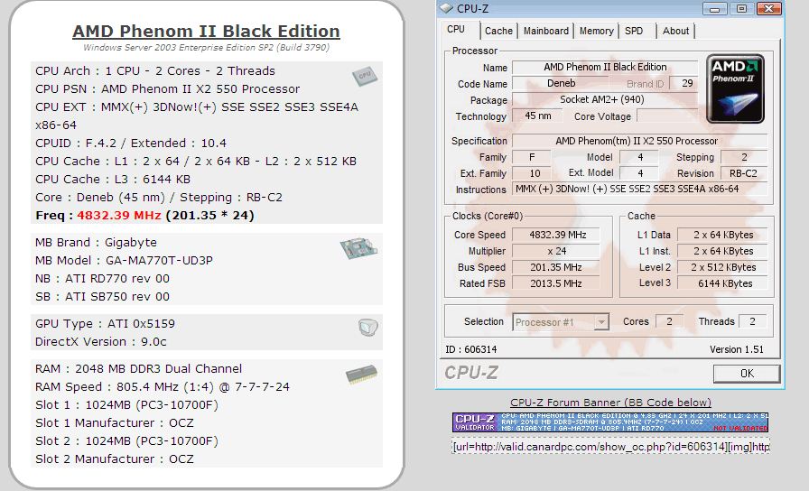The height and width of the screenshot is (491, 809).
Task: Click the Core Speed value 4832.39 MHz
Action: 556,235
